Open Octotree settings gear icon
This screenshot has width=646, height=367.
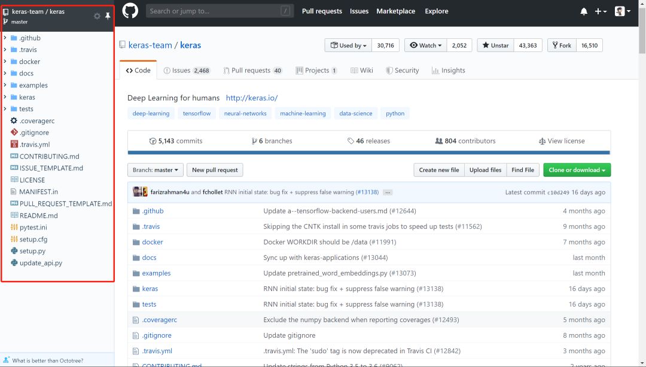coord(97,16)
